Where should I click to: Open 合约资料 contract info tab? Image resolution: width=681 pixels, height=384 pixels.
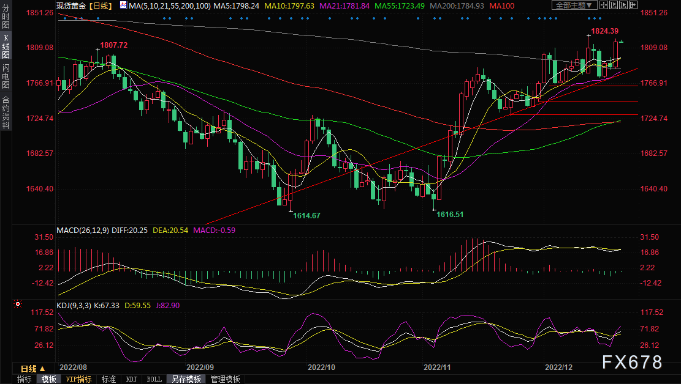click(6, 113)
